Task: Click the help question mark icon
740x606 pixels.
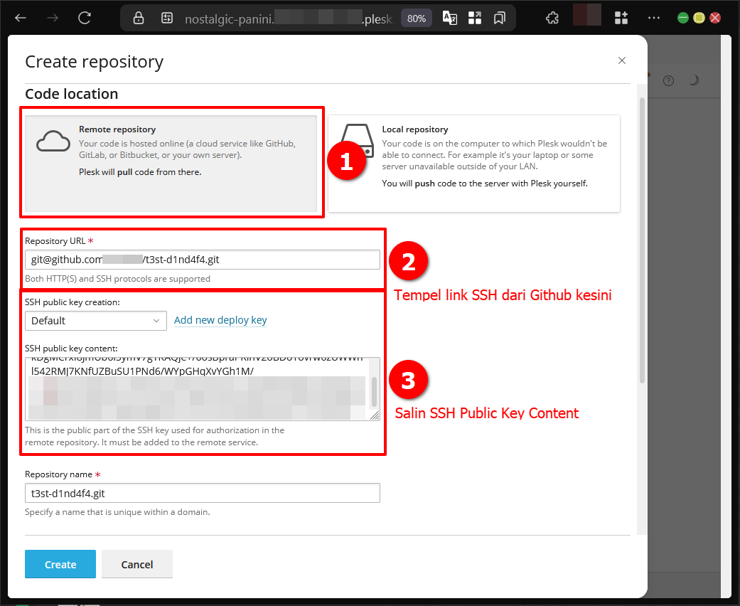Action: pyautogui.click(x=668, y=80)
